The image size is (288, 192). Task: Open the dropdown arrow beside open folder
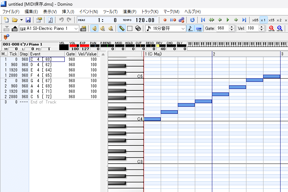[21, 20]
